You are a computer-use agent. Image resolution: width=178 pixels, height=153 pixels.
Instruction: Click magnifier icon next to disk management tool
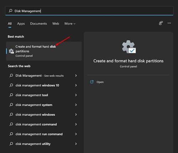pyautogui.click(x=11, y=95)
